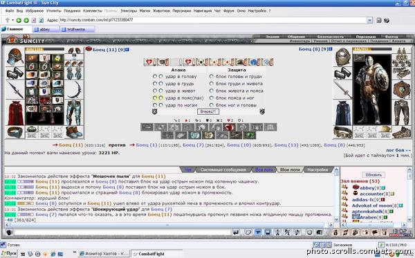Screen dimensions: 415x258
Task: Open the 'Wolfwerine' browser tab
Action: [77, 29]
